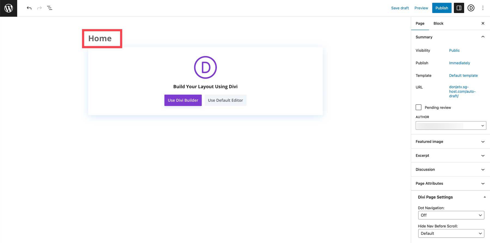Expand the Page Attributes panel
Screen dimensions: 490x243
(451, 183)
